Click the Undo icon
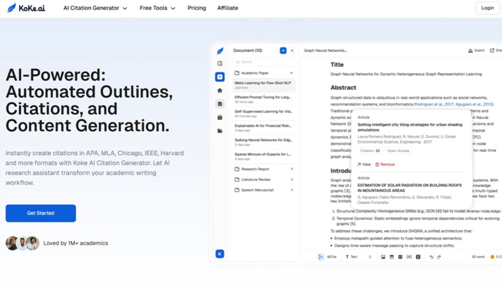 (431, 256)
